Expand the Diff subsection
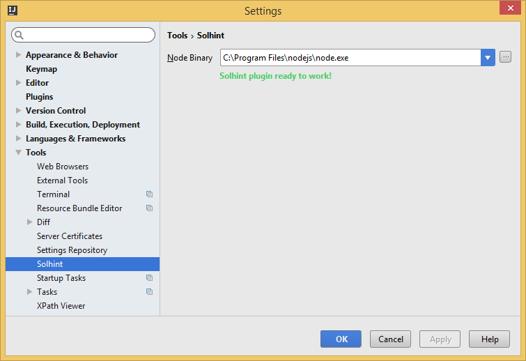Image resolution: width=526 pixels, height=361 pixels. 29,222
